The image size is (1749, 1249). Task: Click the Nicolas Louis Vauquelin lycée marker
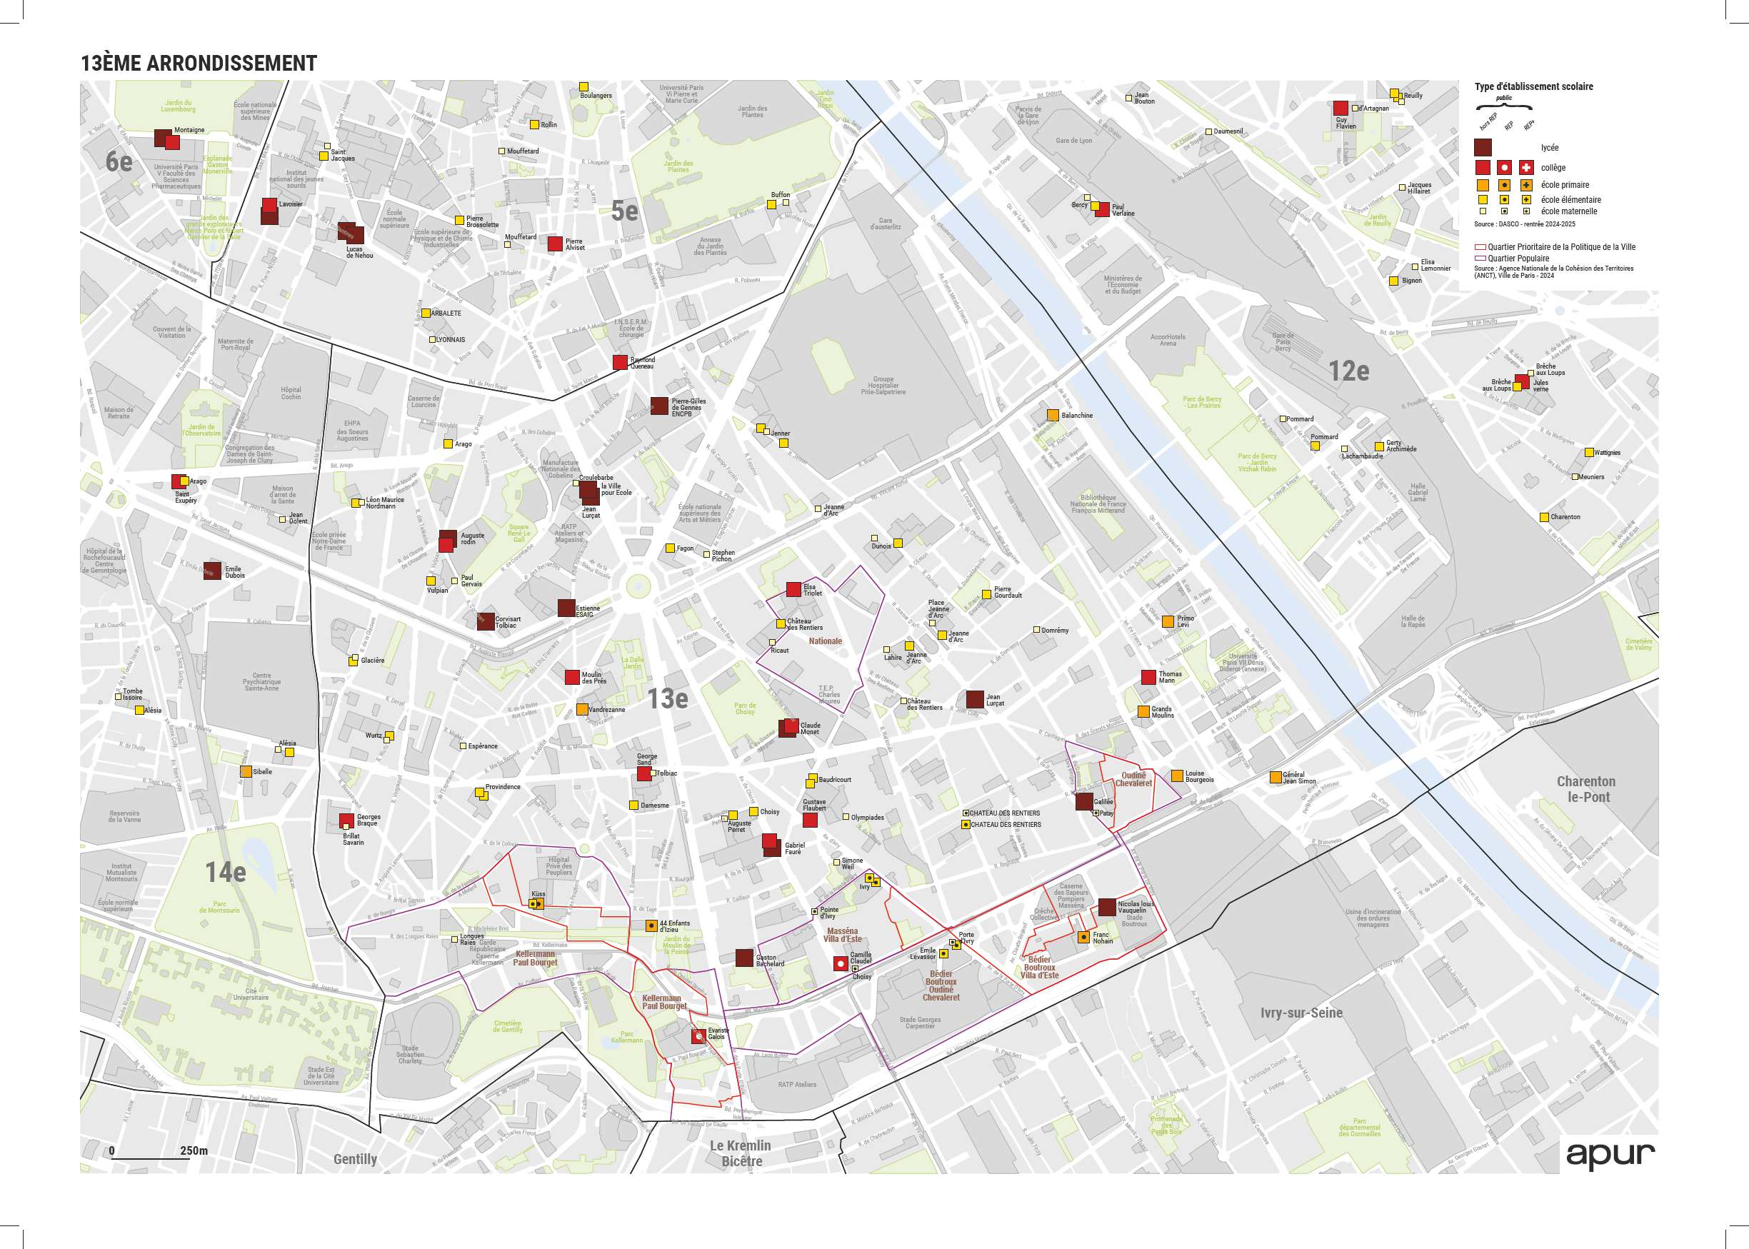tap(1107, 908)
